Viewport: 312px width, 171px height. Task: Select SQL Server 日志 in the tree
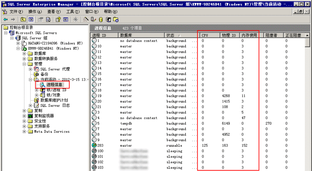[x=55, y=105]
